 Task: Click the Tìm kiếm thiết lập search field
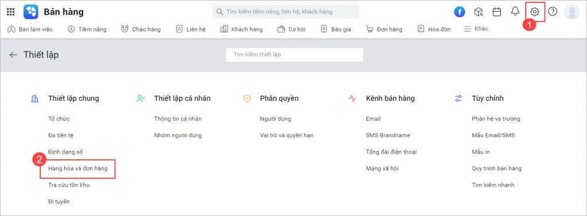[295, 54]
